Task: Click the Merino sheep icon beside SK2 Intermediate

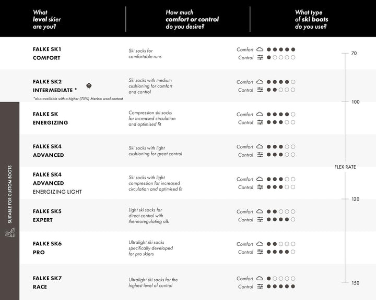Action: point(89,85)
